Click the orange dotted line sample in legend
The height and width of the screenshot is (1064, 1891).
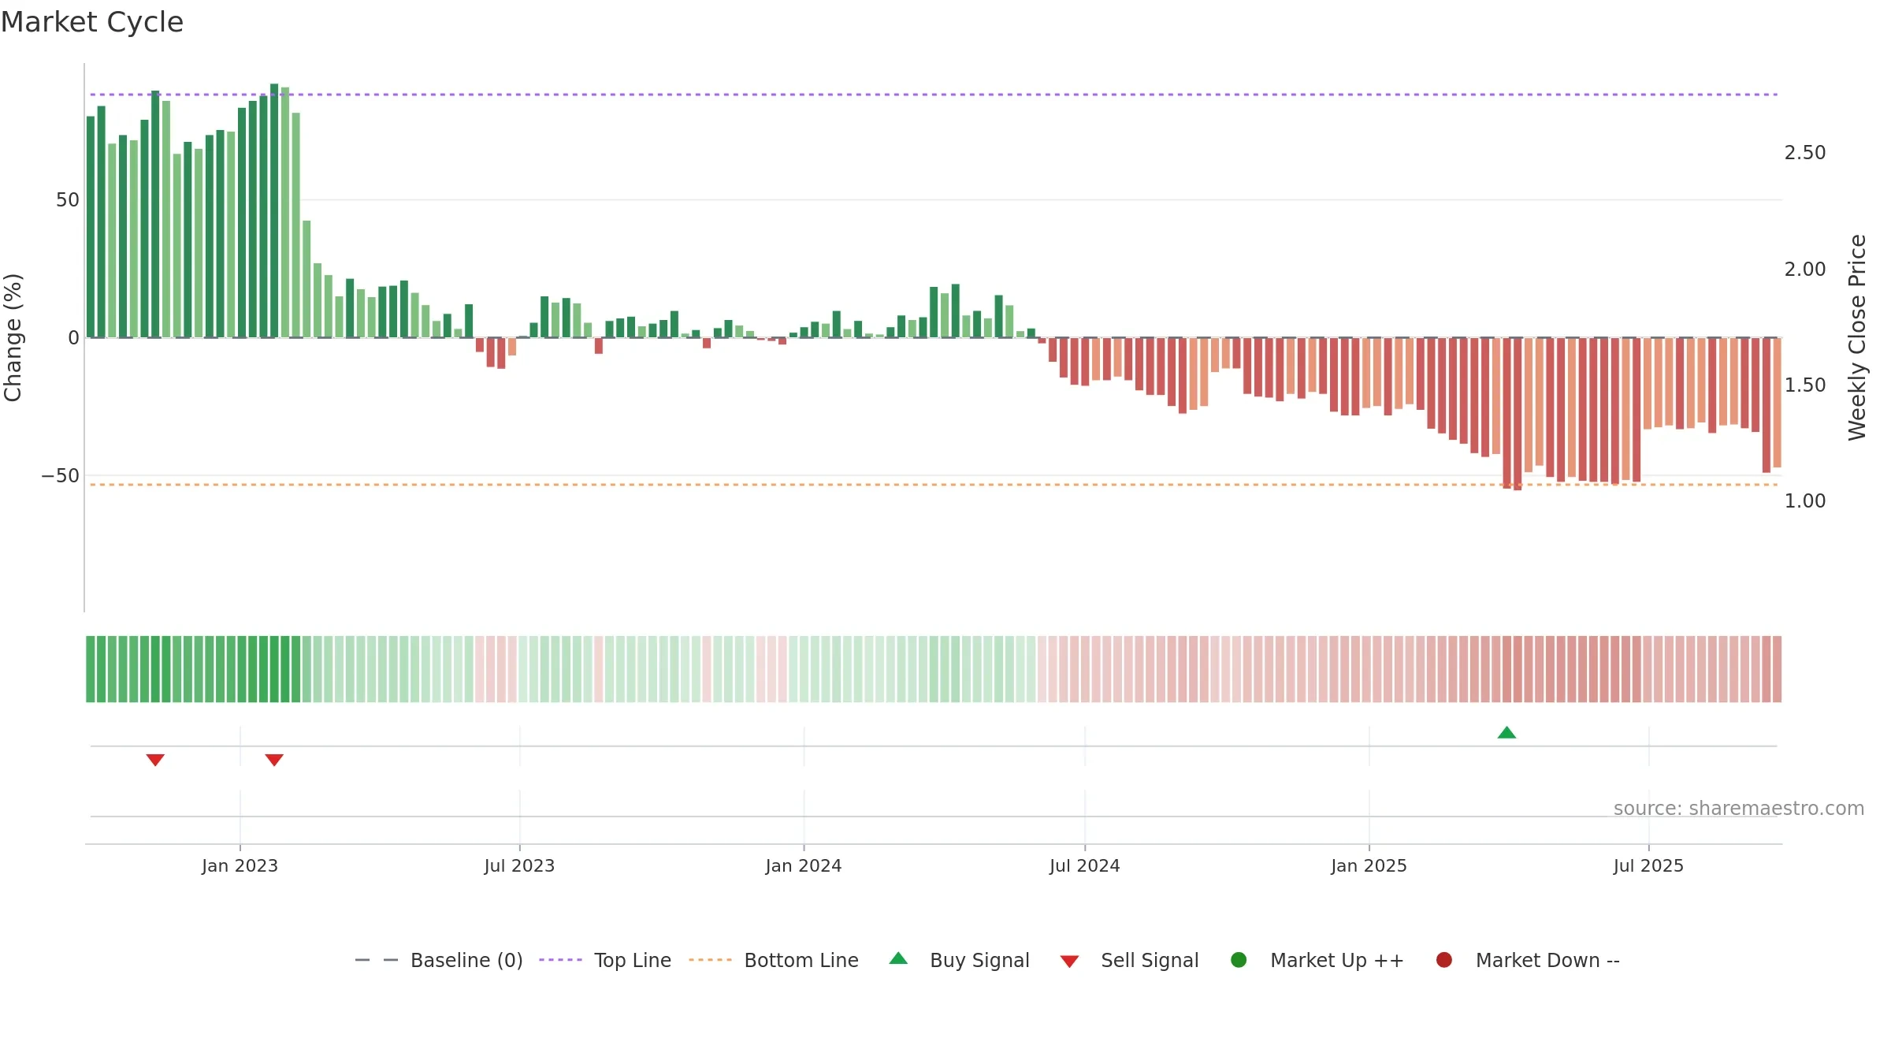710,960
